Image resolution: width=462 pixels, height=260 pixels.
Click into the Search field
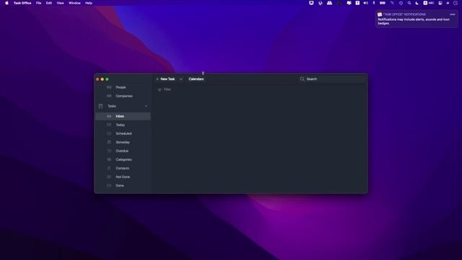coord(333,79)
